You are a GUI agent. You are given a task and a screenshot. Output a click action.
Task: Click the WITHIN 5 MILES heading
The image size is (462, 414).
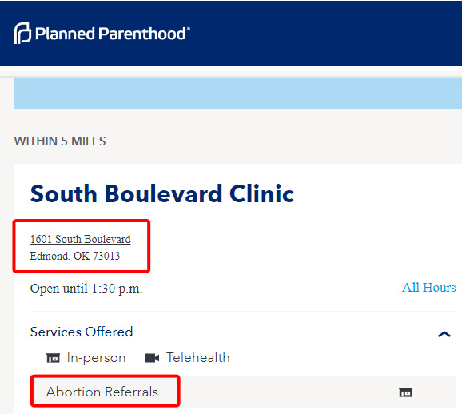pos(60,141)
